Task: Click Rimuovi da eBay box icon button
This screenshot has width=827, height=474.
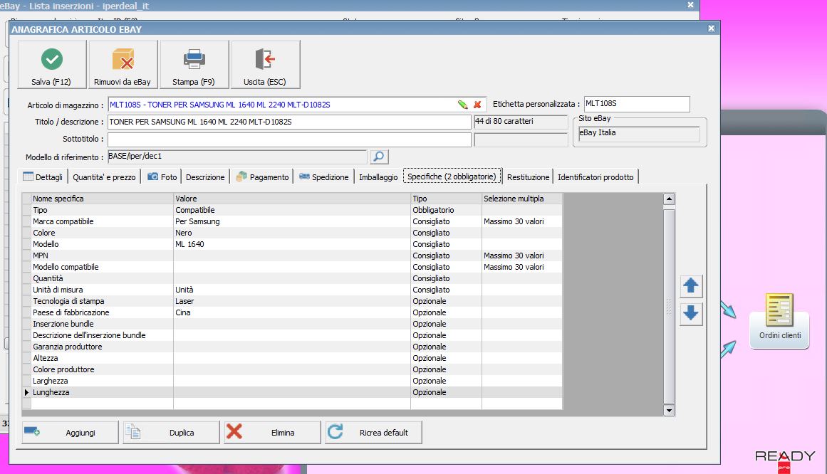Action: (x=123, y=64)
